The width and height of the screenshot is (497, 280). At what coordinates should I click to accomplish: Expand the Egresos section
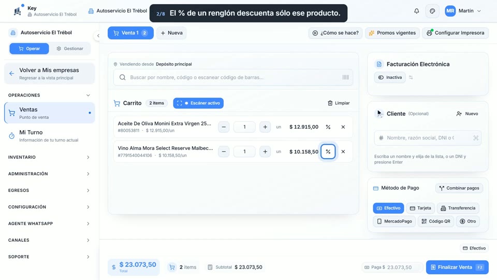(x=50, y=190)
